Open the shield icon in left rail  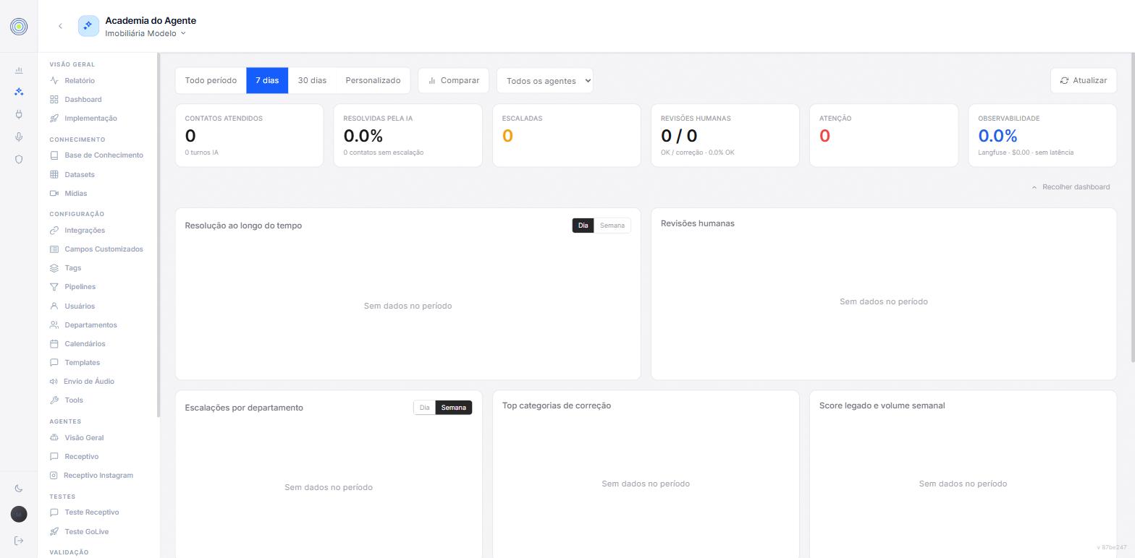pos(19,159)
